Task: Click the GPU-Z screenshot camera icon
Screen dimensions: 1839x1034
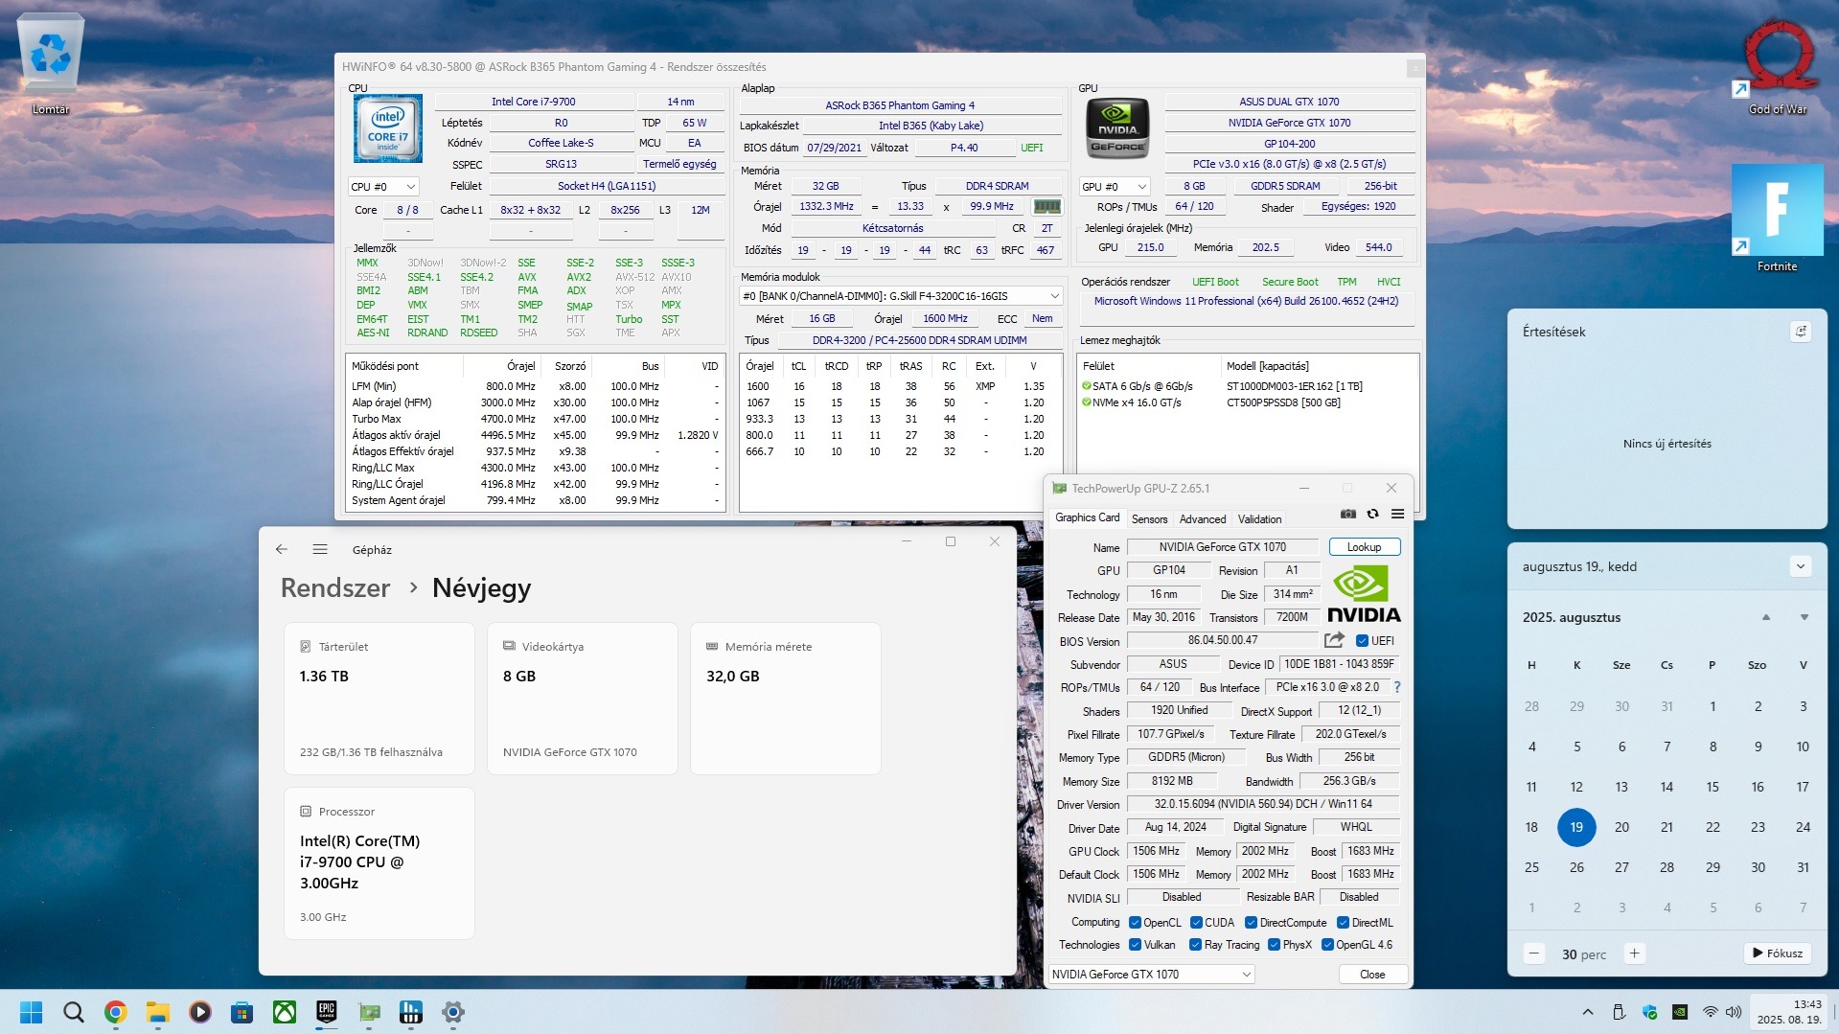Action: [x=1348, y=515]
